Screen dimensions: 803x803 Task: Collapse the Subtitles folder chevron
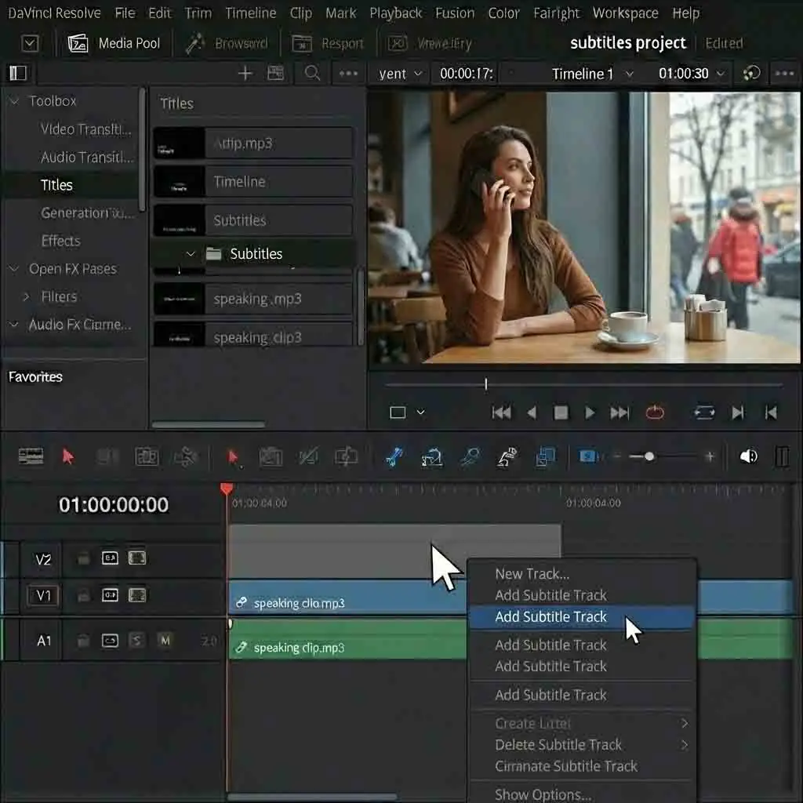pyautogui.click(x=191, y=253)
